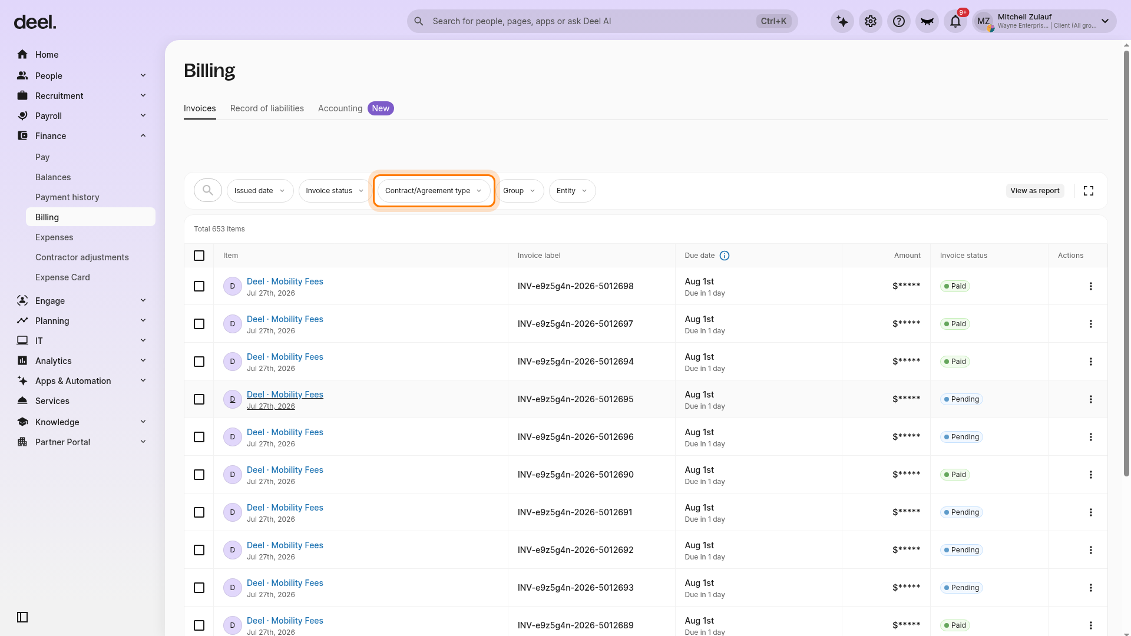The image size is (1131, 636).
Task: Expand the Payroll sidebar section
Action: point(82,116)
